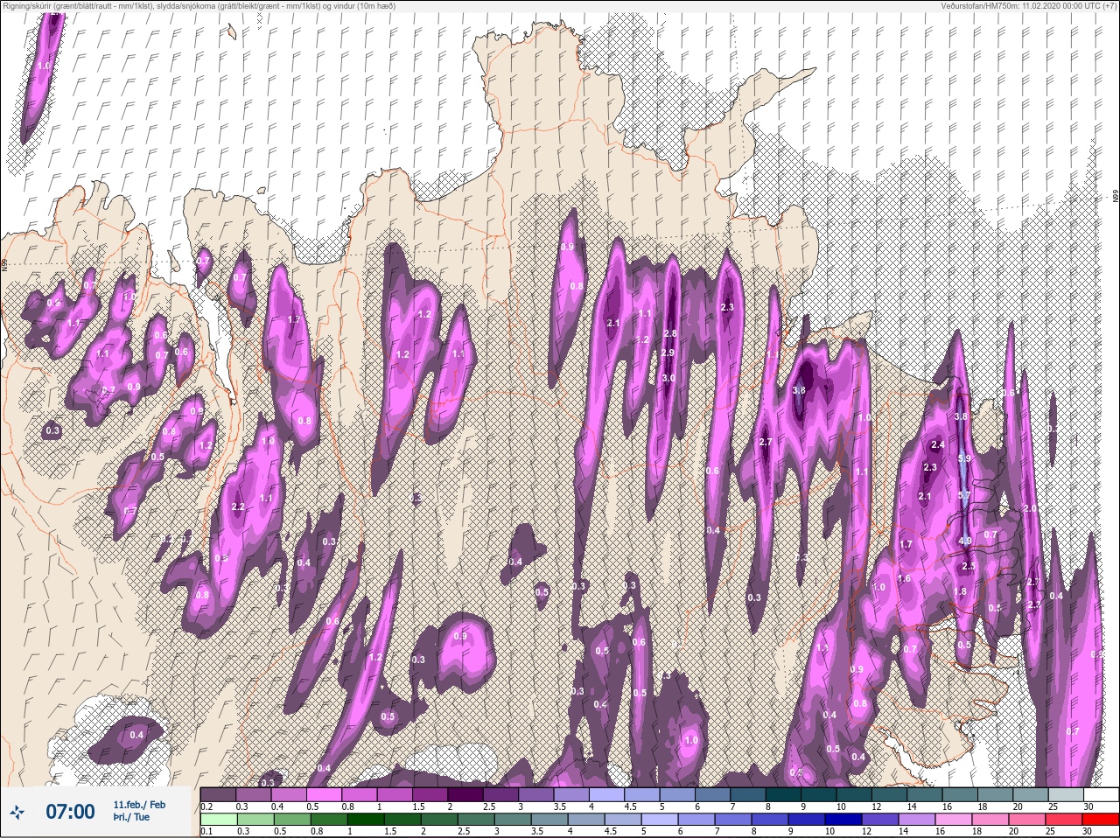Click the 'Þri./ Tue' weekday label
1120x838 pixels.
pyautogui.click(x=129, y=818)
